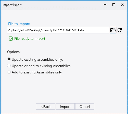Click the Import/Export window title text
The image size is (128, 114).
[x=12, y=5]
